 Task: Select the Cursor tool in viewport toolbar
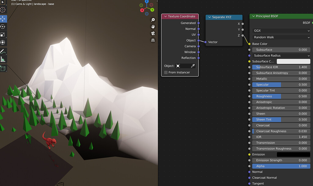click(3, 10)
